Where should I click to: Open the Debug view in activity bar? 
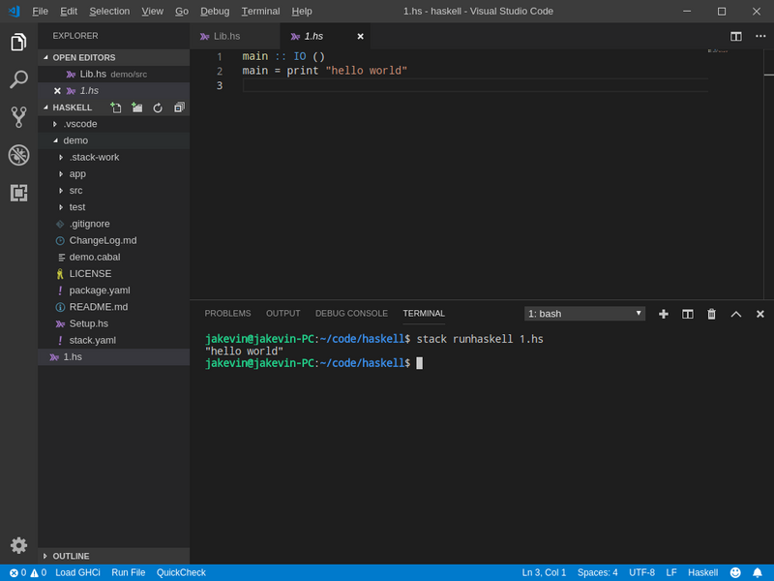click(x=18, y=155)
